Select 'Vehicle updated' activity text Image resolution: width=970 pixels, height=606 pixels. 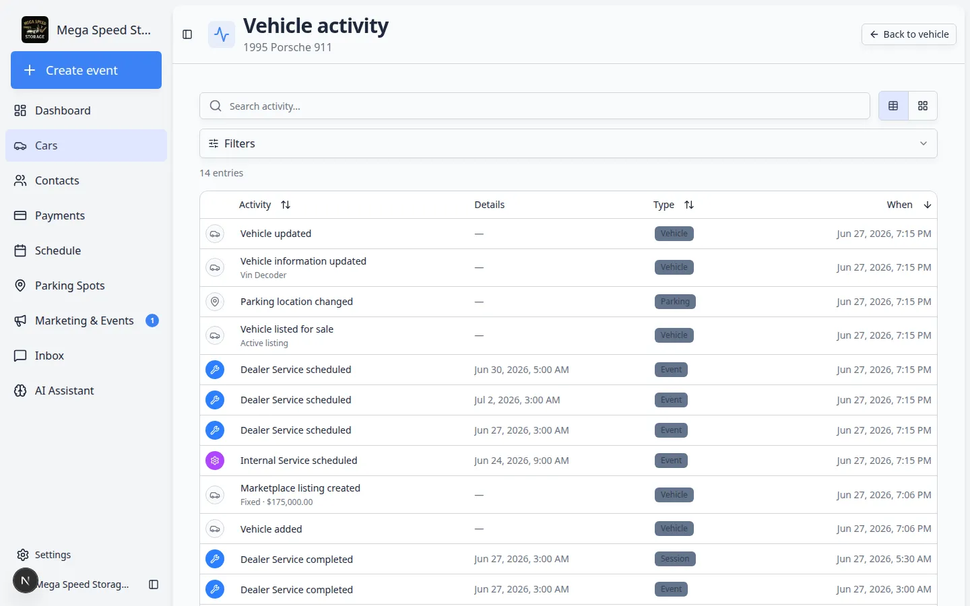(x=276, y=234)
